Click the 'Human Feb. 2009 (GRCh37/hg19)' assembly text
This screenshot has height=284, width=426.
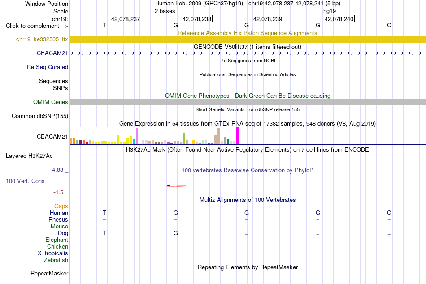(x=199, y=4)
